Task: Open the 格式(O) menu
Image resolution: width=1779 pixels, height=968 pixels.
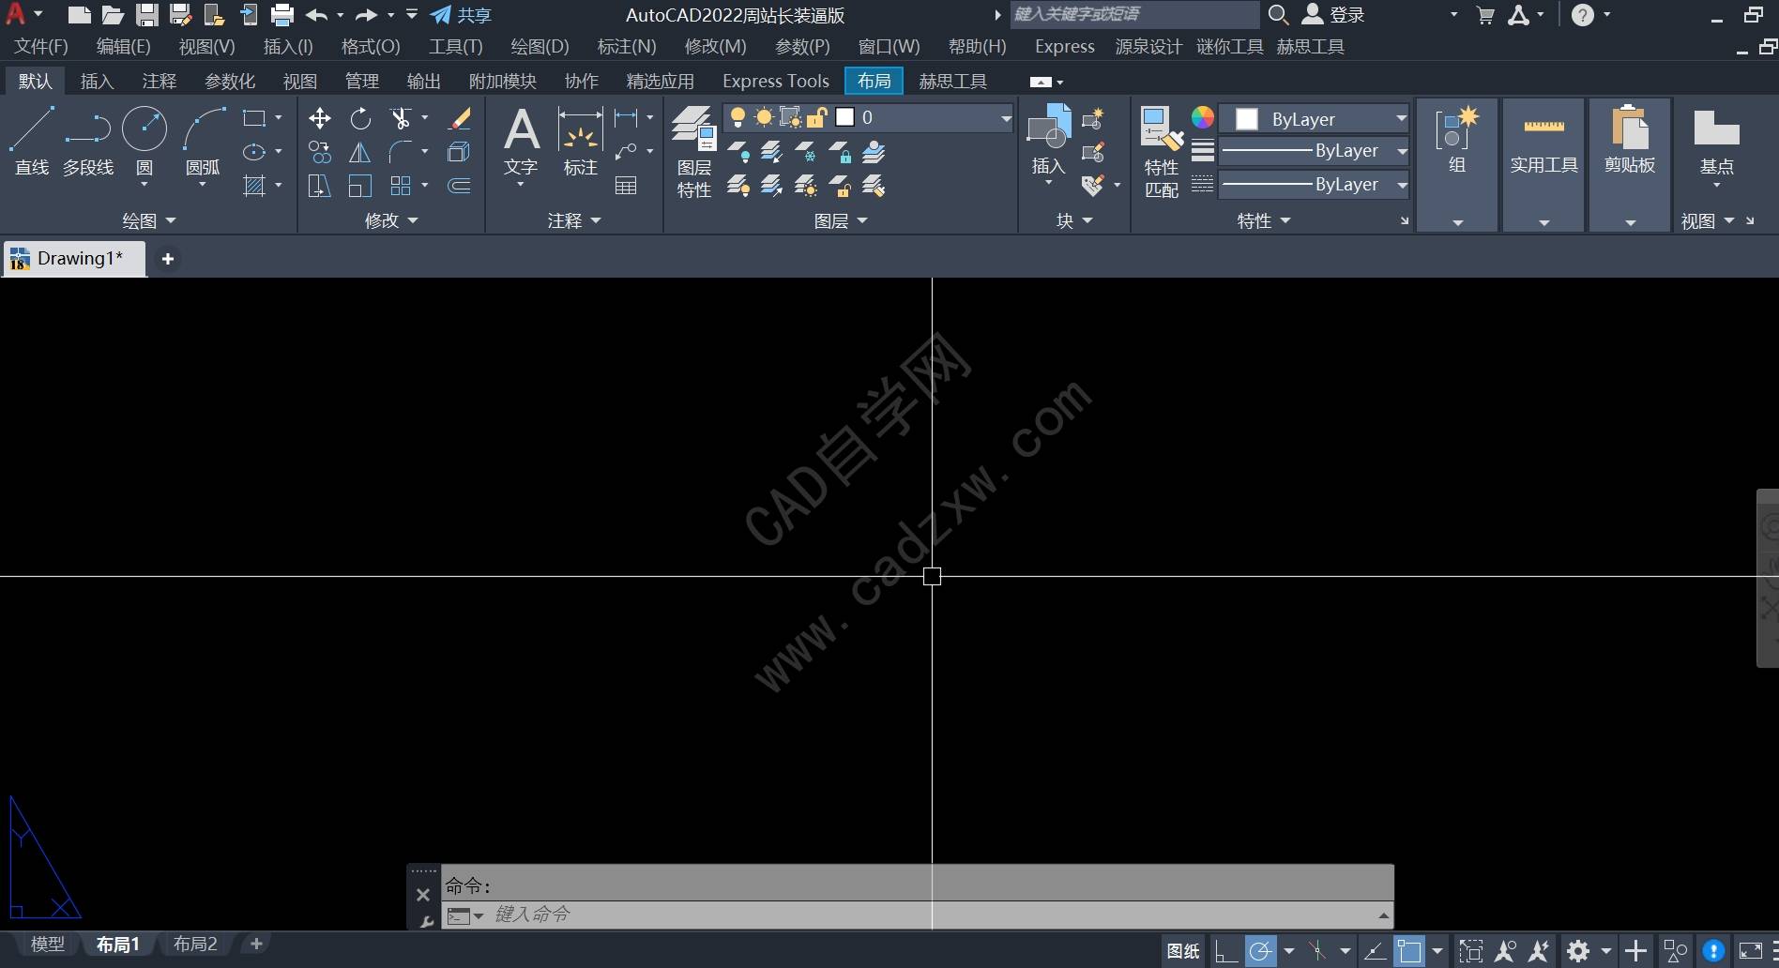Action: [x=371, y=46]
